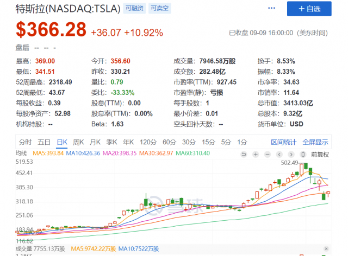Click the MA20:398.35 indicator label
This screenshot has height=256, width=348.
pyautogui.click(x=120, y=153)
